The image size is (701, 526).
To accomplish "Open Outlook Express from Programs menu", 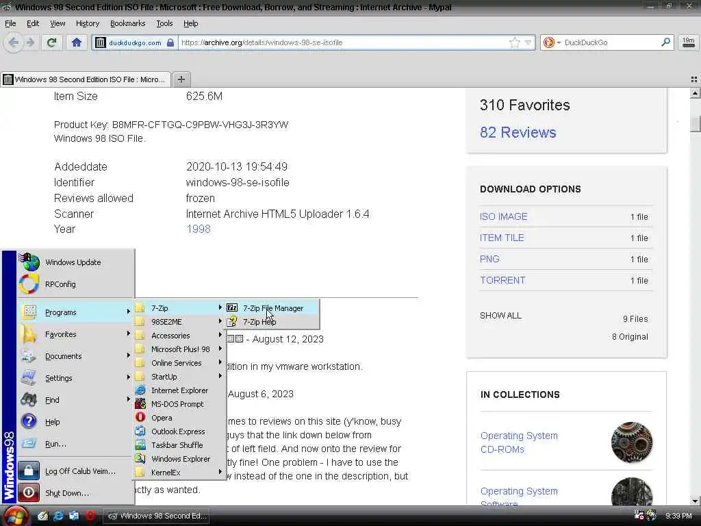I will click(x=179, y=431).
